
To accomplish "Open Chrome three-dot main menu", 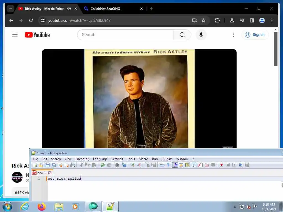I will coord(272,20).
